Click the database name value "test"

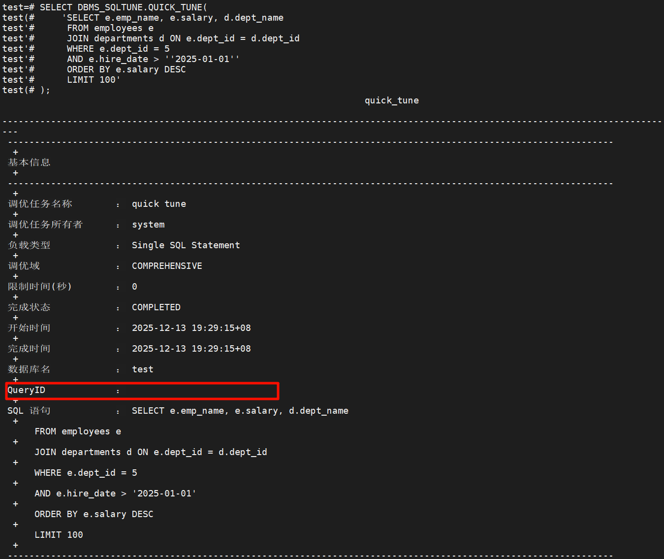[x=142, y=369]
